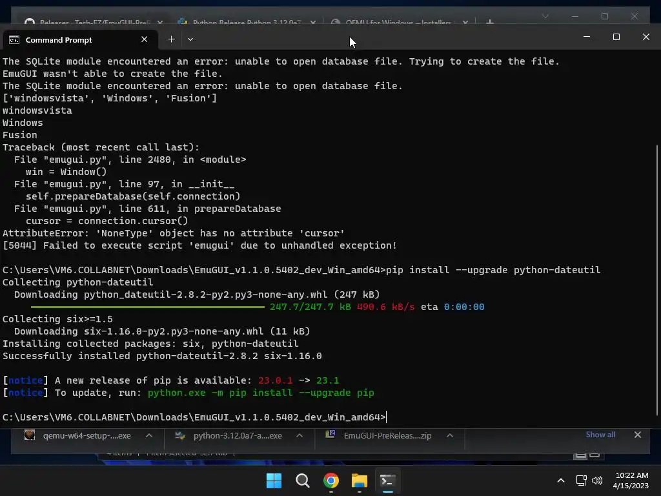The width and height of the screenshot is (661, 496).
Task: Open a new terminal tab
Action: (x=171, y=39)
